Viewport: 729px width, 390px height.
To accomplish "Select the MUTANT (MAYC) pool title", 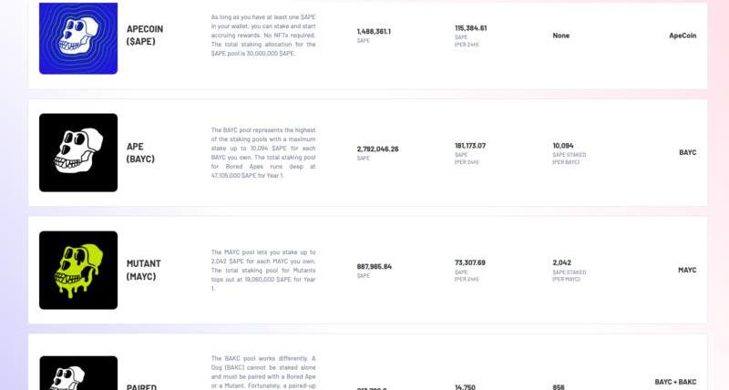I will (144, 270).
